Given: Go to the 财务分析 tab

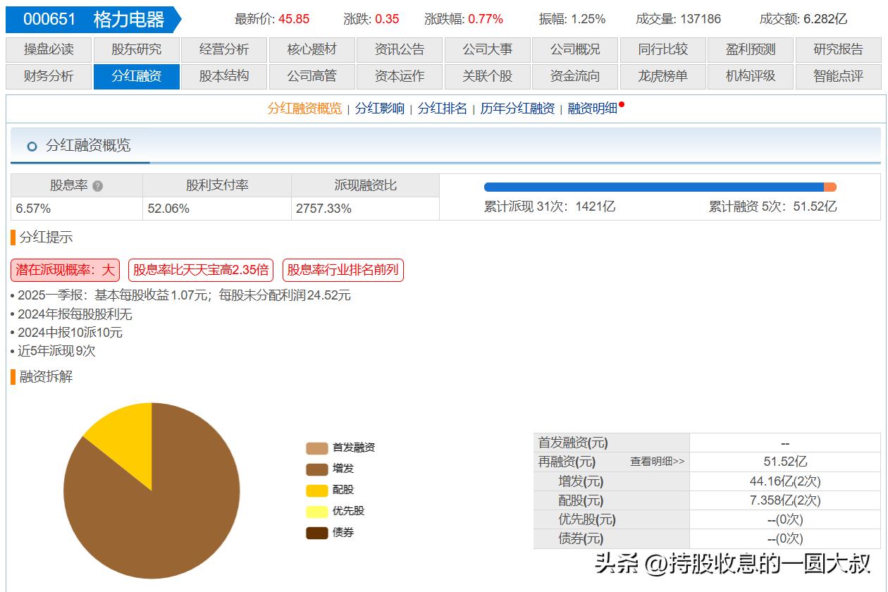Looking at the screenshot, I should (48, 76).
